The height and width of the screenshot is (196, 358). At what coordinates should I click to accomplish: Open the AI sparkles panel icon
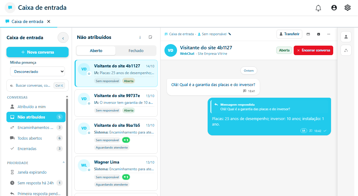346,50
